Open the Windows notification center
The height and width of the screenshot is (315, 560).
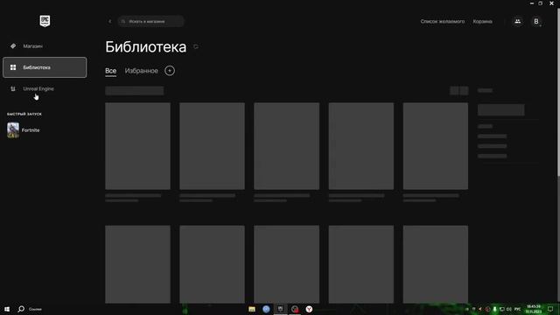tap(550, 309)
